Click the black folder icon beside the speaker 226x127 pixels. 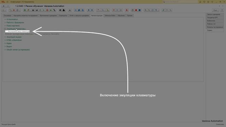pyautogui.click(x=64, y=10)
